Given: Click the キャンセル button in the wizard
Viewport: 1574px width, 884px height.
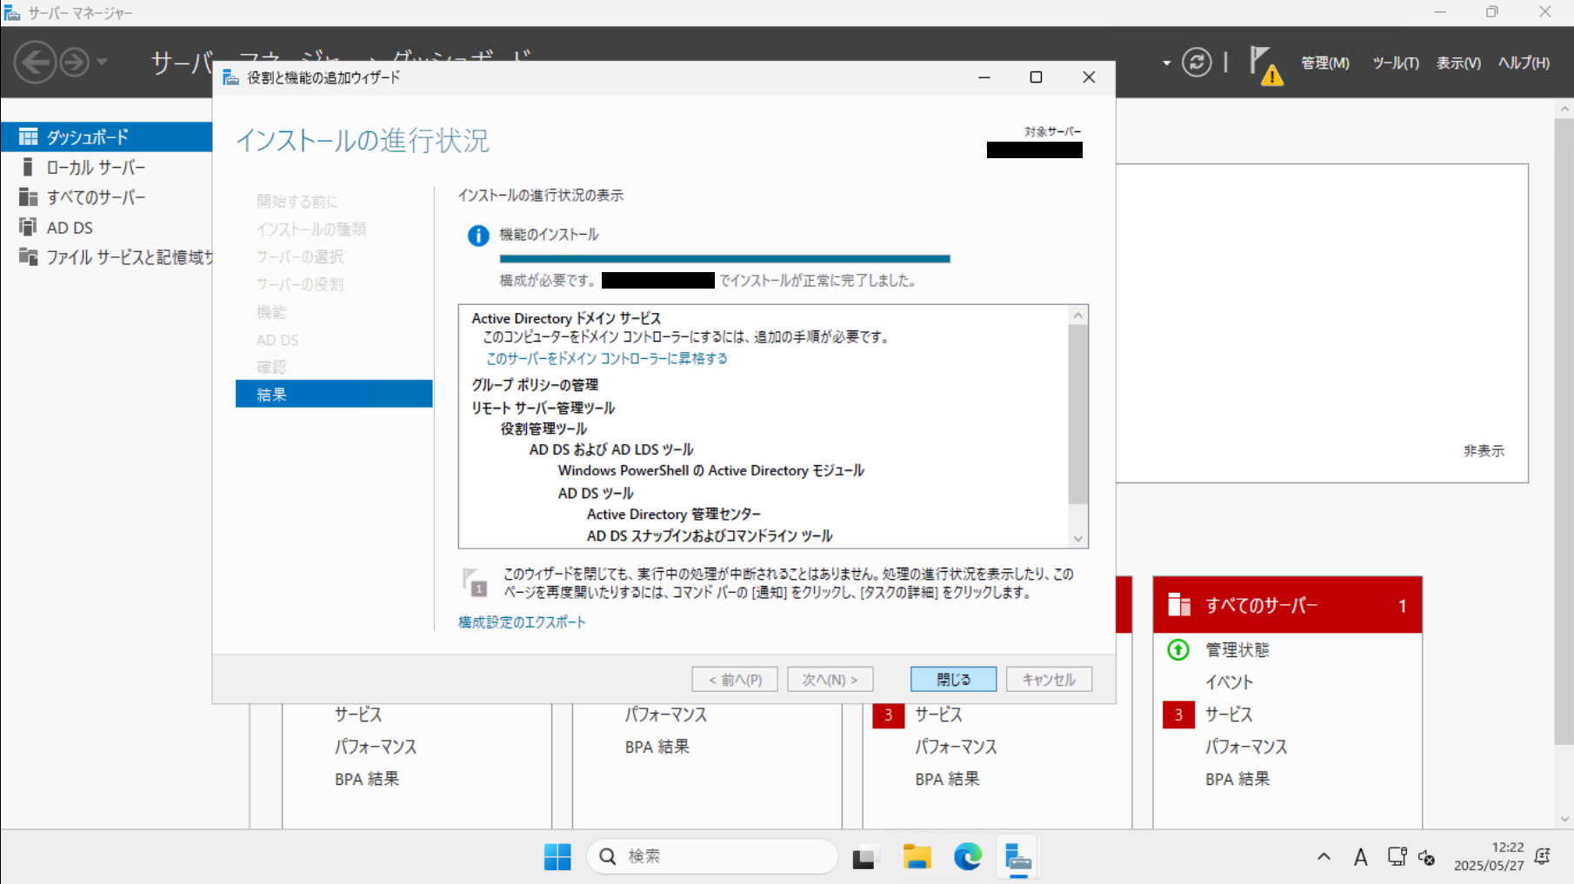Looking at the screenshot, I should pyautogui.click(x=1049, y=679).
